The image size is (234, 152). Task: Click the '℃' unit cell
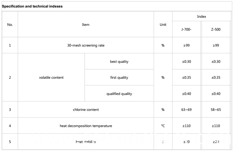tap(163, 126)
